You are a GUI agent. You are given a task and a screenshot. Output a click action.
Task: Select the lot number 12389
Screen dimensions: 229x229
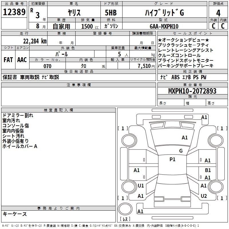click(14, 12)
